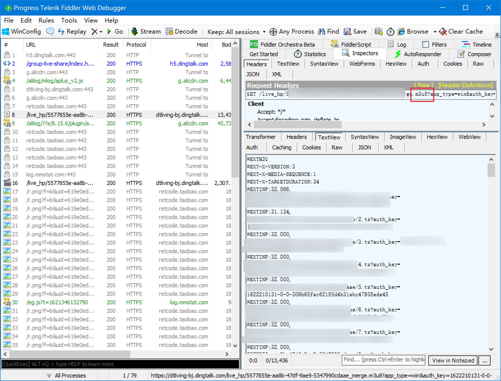Click the [Raw] link in Request Headers
The width and height of the screenshot is (501, 381).
pyautogui.click(x=424, y=85)
